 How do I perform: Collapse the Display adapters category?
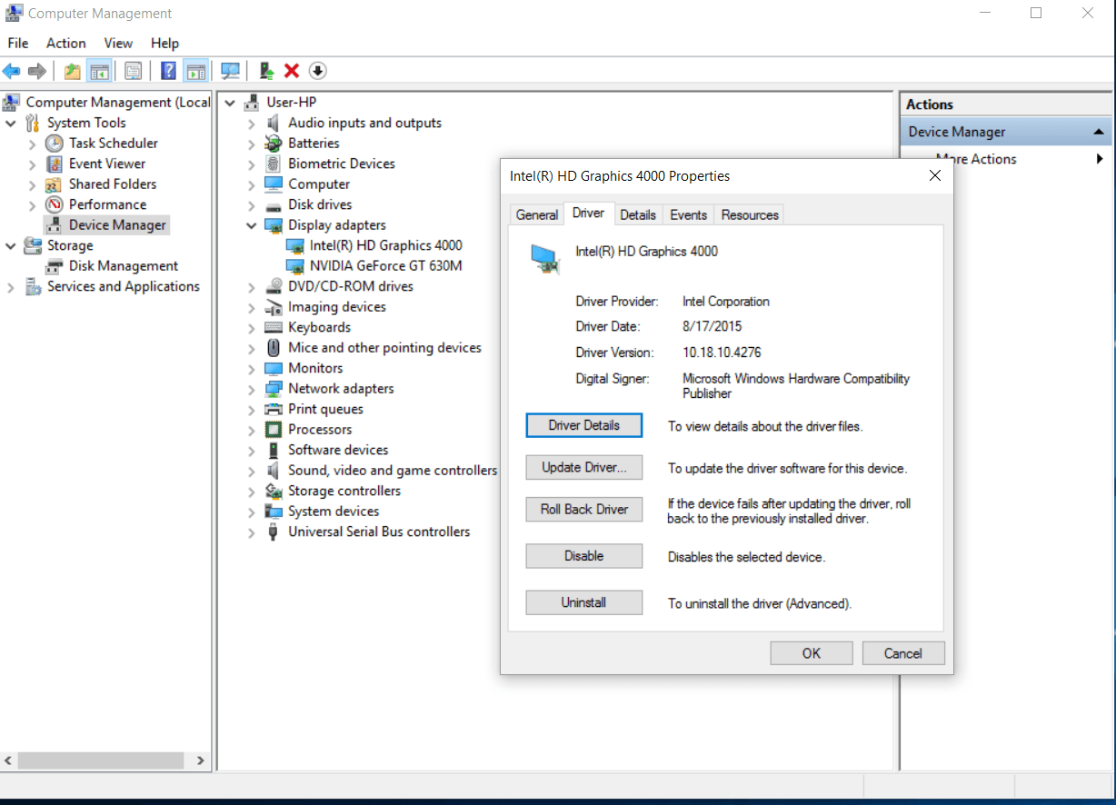pyautogui.click(x=252, y=225)
